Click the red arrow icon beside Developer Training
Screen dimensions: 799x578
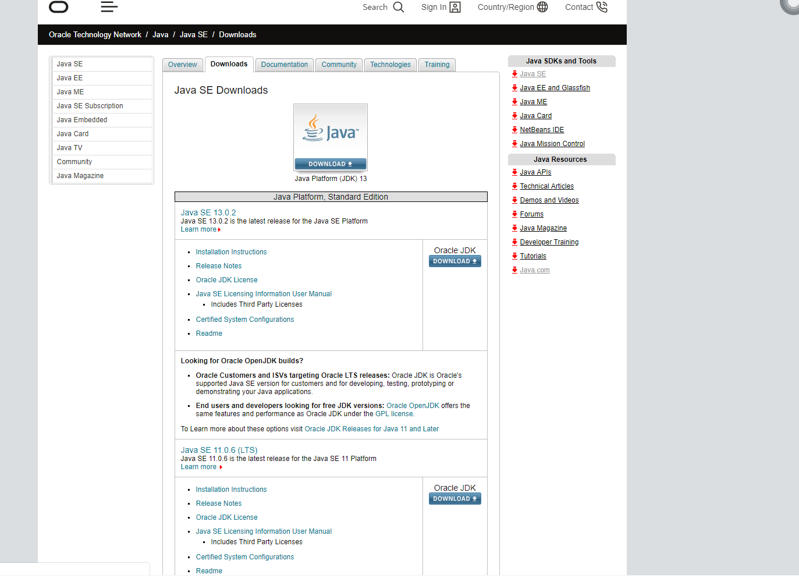point(514,242)
